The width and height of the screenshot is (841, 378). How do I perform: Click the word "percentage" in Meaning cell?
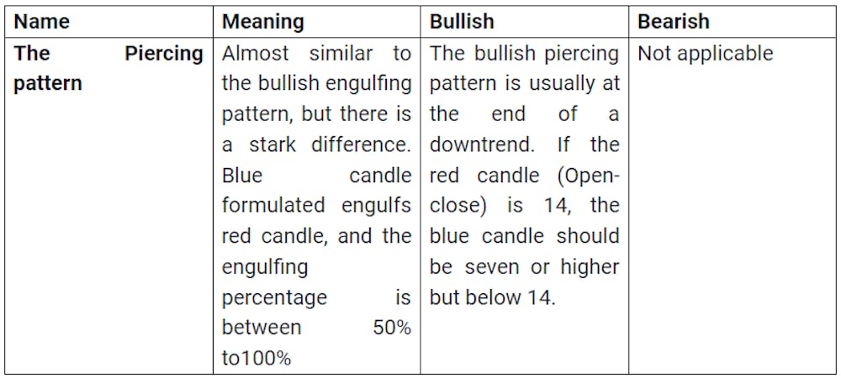click(274, 297)
